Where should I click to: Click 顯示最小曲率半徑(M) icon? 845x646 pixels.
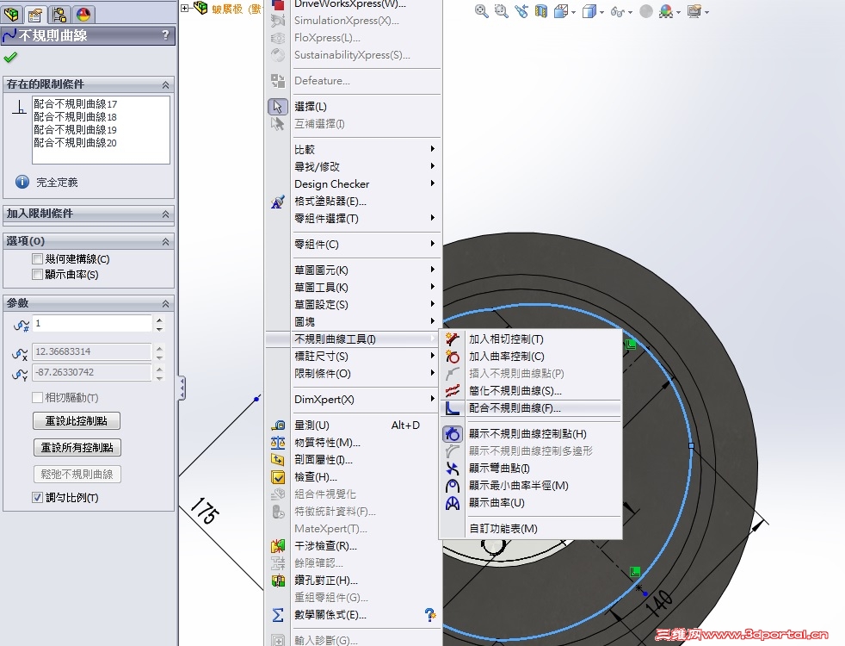point(453,486)
